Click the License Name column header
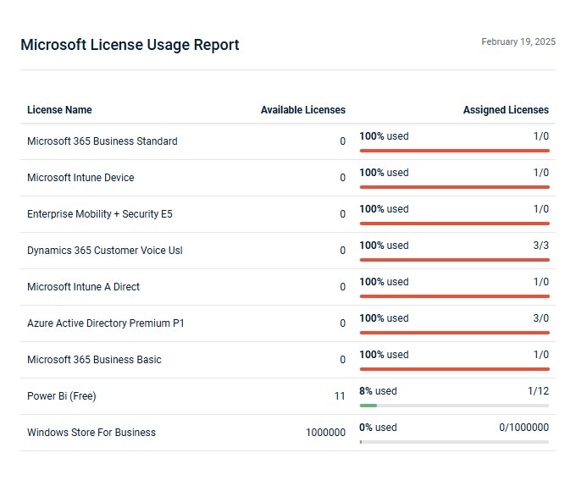 [59, 110]
